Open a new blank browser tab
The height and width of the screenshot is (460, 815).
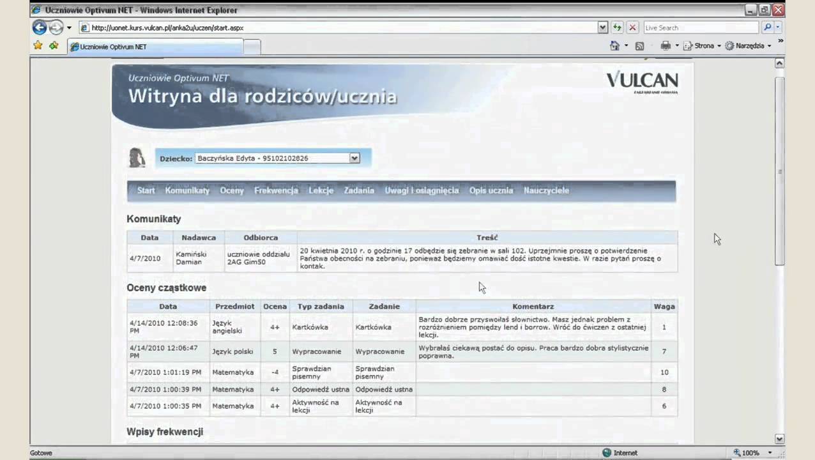pos(252,47)
